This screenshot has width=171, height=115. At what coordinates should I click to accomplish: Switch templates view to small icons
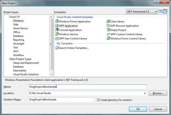[x=165, y=11]
